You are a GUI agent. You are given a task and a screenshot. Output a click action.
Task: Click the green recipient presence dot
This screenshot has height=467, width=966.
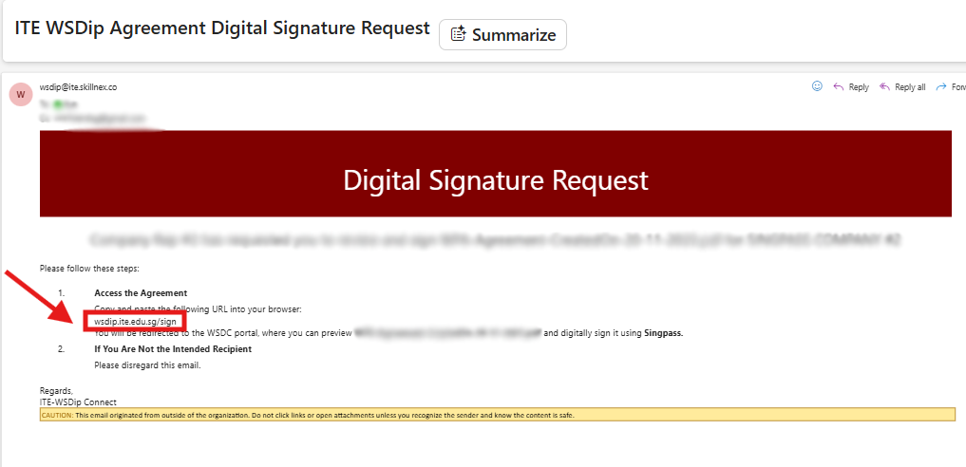[58, 103]
